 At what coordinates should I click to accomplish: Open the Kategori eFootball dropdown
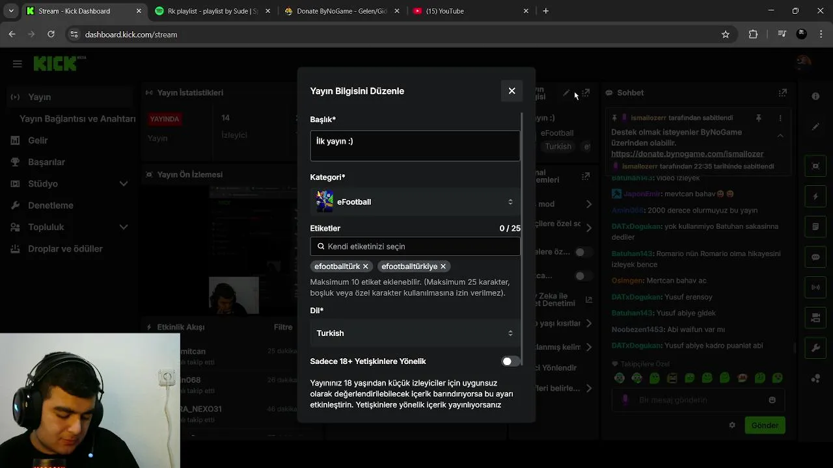[415, 202]
